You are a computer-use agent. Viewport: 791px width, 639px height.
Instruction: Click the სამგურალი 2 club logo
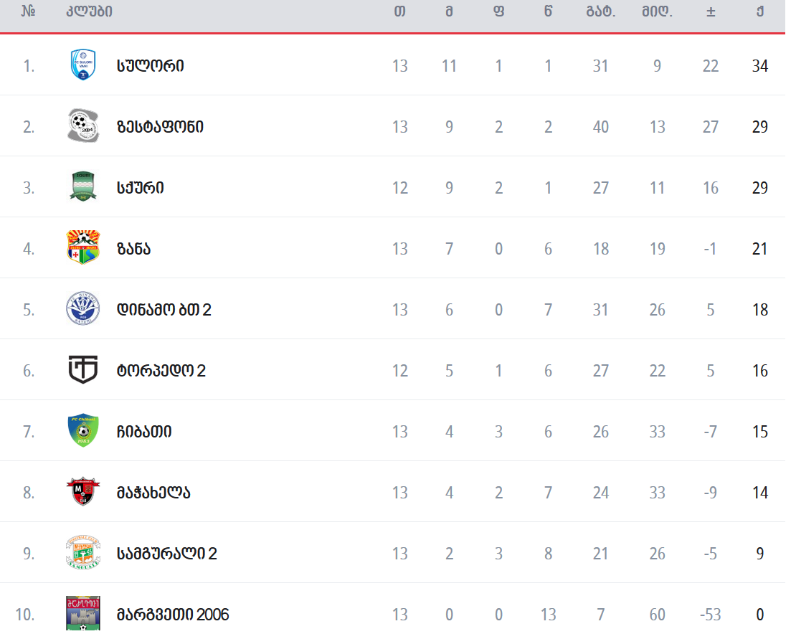coord(83,553)
